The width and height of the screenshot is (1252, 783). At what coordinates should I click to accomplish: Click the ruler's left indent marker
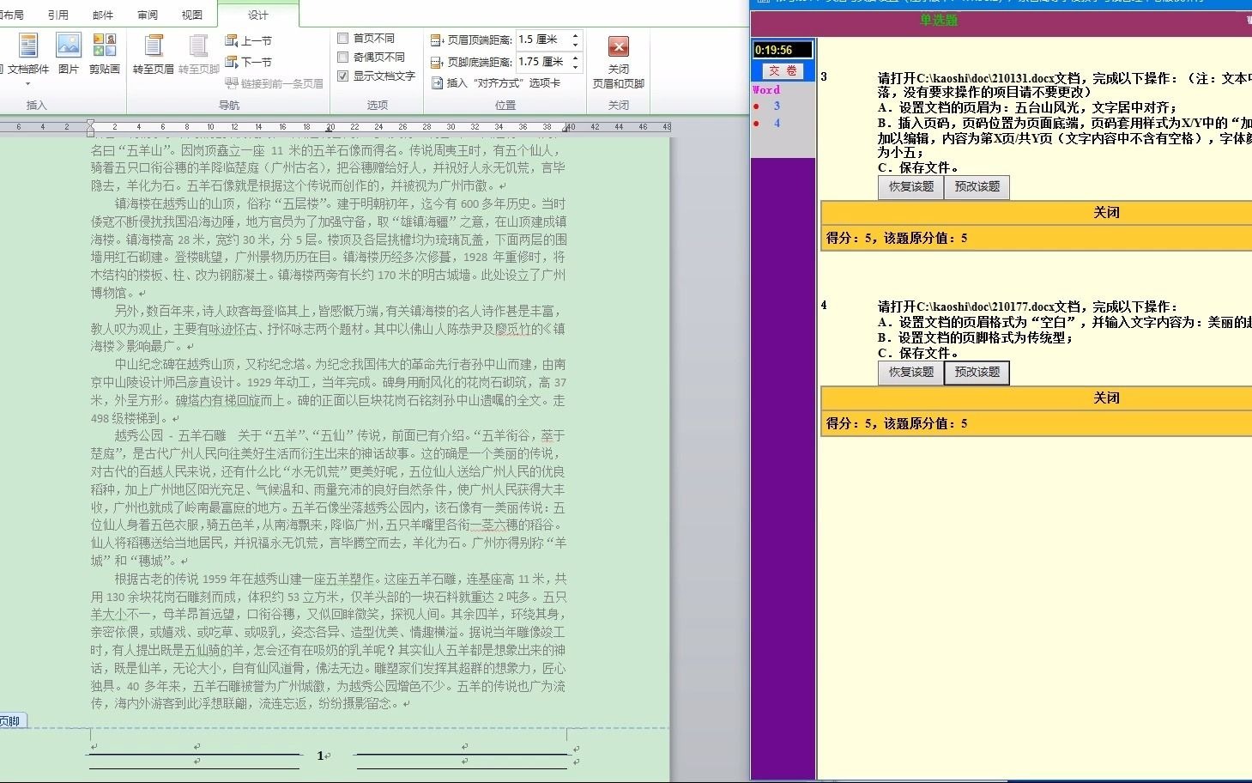[x=91, y=129]
